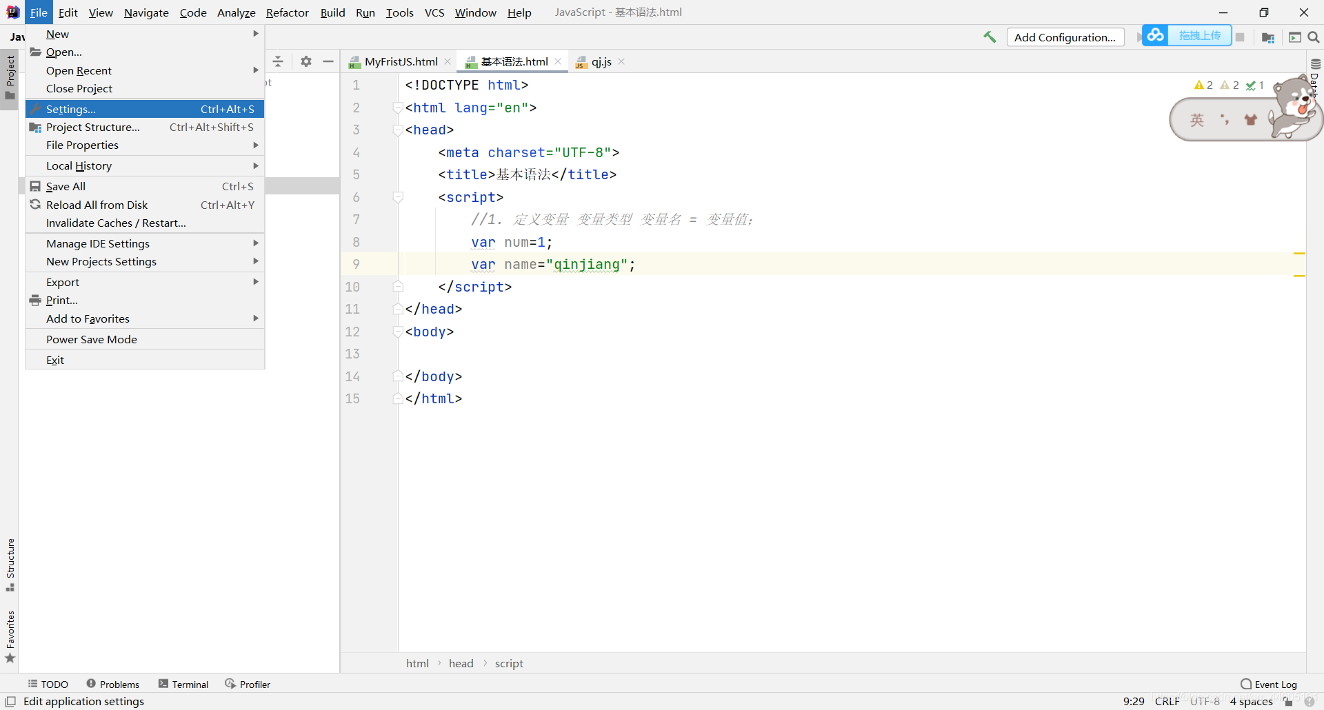Image resolution: width=1324 pixels, height=710 pixels.
Task: Switch to qj.js editor tab
Action: 601,61
